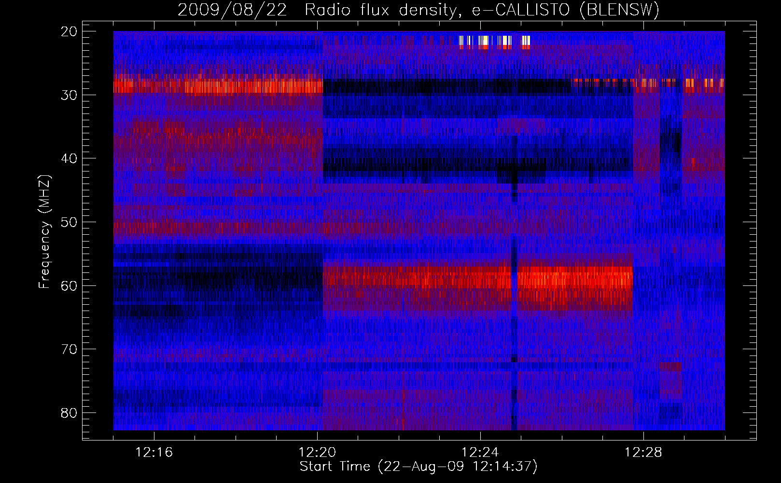Click the 20 MHz frequency tick label
This screenshot has height=483, width=781.
(69, 31)
